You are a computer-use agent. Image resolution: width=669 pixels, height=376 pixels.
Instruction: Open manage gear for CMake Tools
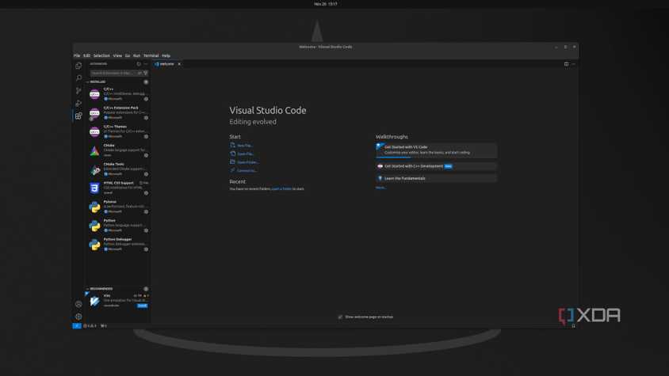point(146,174)
